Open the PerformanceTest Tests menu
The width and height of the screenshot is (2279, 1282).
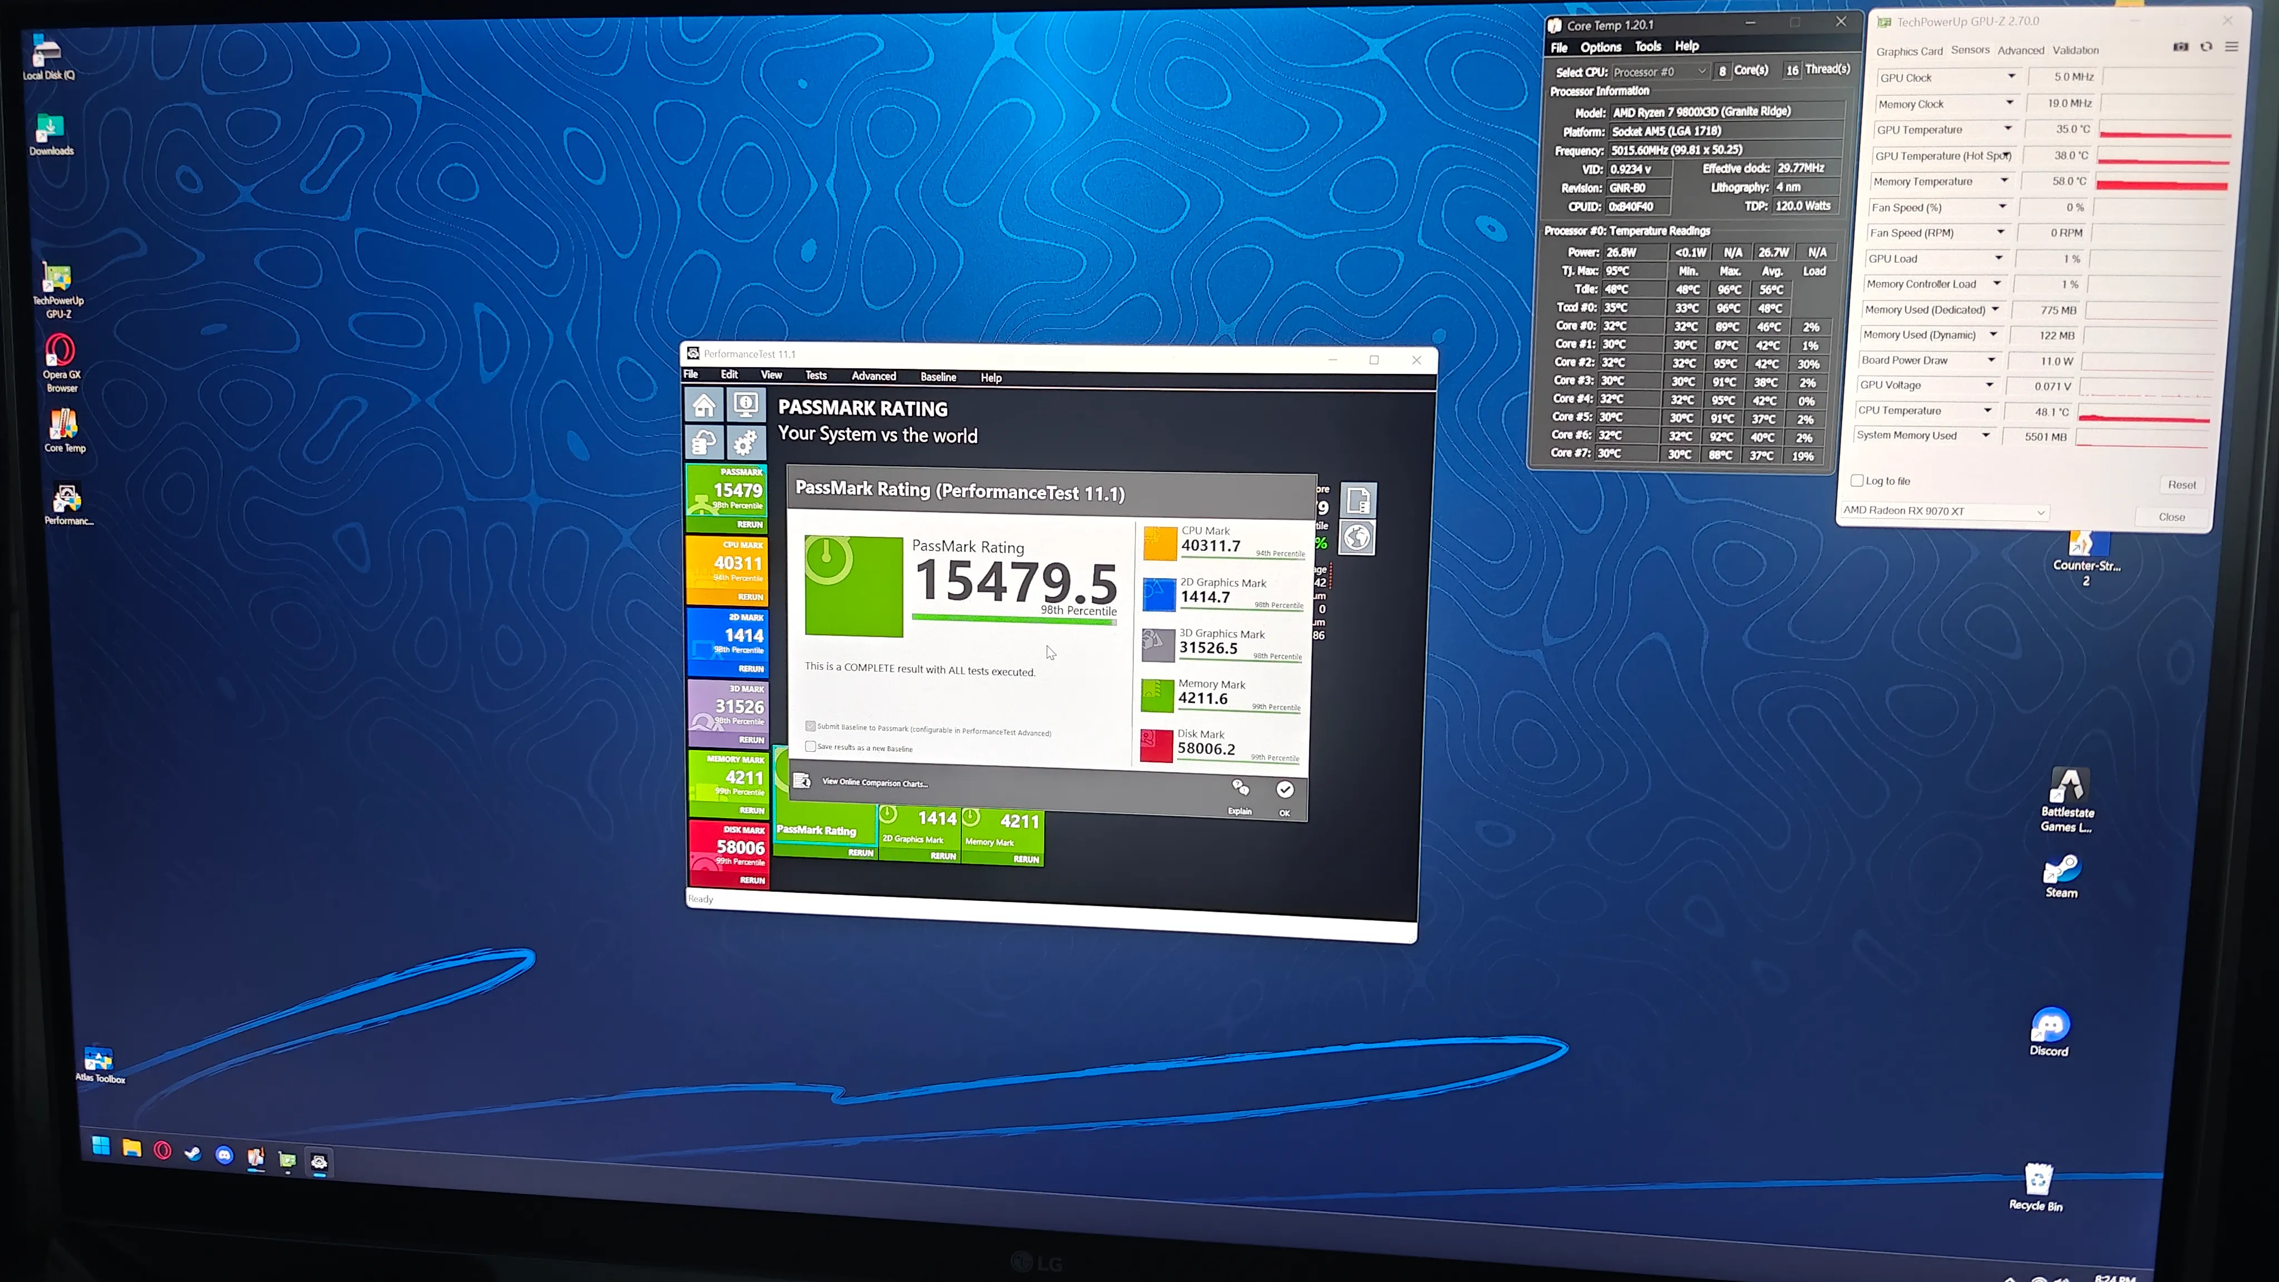816,375
